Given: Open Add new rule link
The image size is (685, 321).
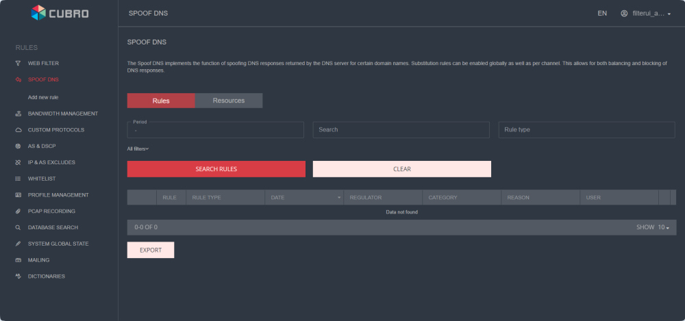Looking at the screenshot, I should [43, 97].
